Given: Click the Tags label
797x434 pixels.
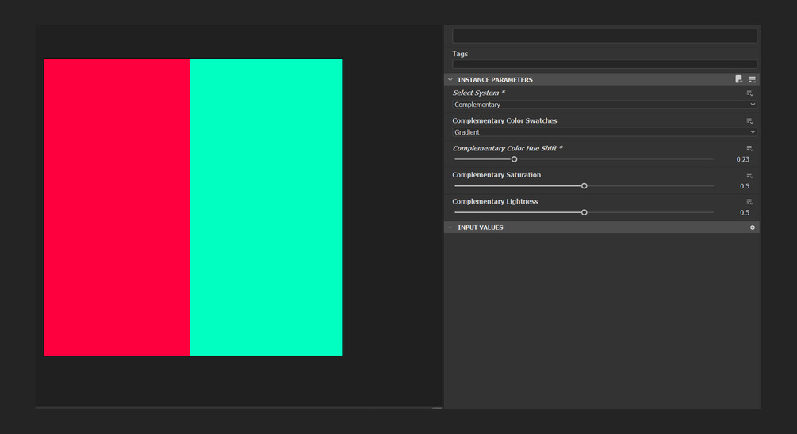Looking at the screenshot, I should 460,54.
